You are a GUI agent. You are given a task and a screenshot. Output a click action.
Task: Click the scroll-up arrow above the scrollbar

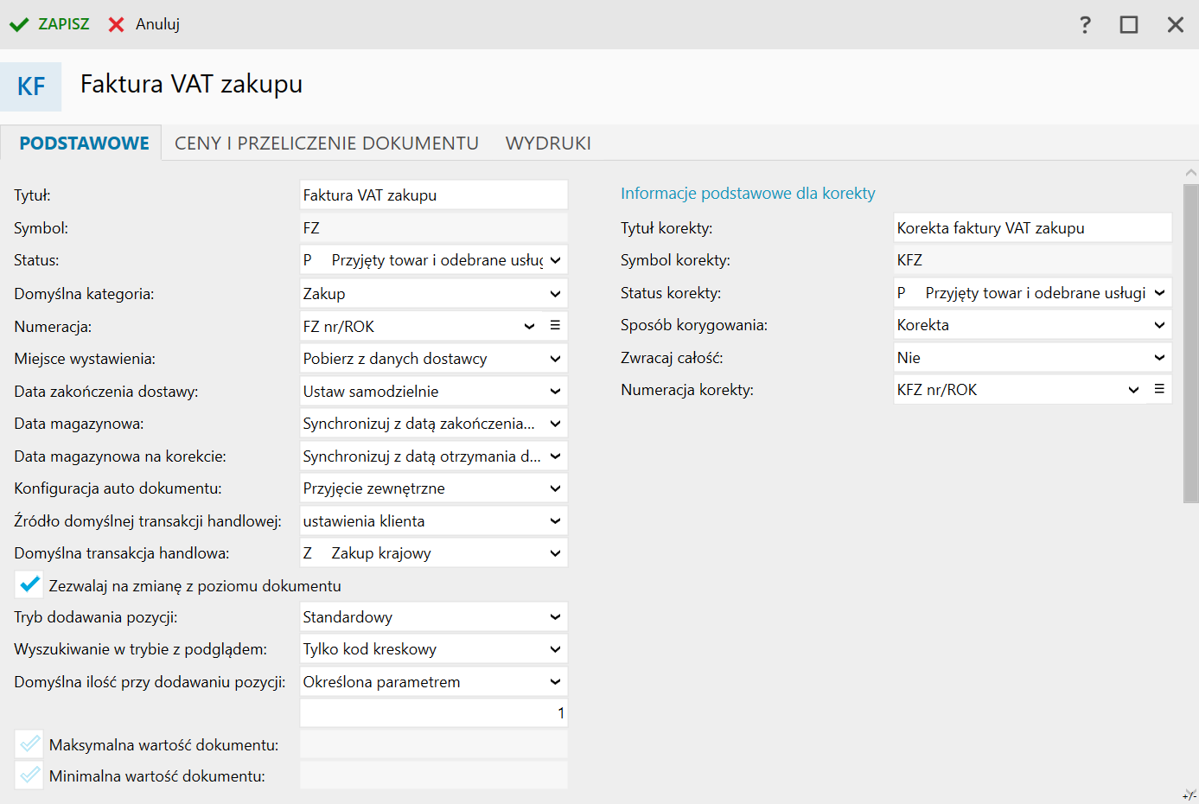[x=1191, y=173]
